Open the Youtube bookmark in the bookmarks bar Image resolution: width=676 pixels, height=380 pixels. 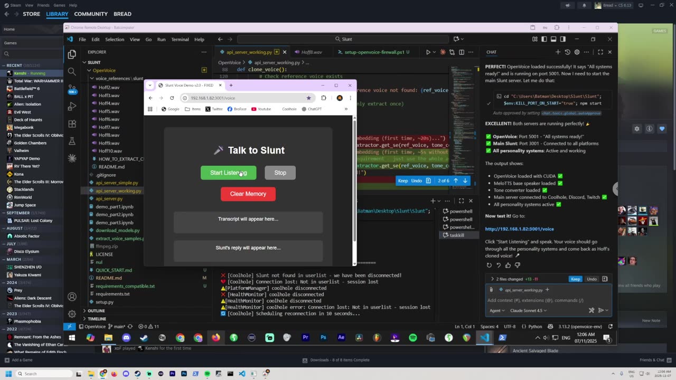pos(261,109)
